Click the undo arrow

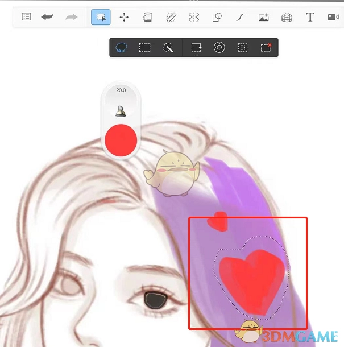pyautogui.click(x=48, y=17)
